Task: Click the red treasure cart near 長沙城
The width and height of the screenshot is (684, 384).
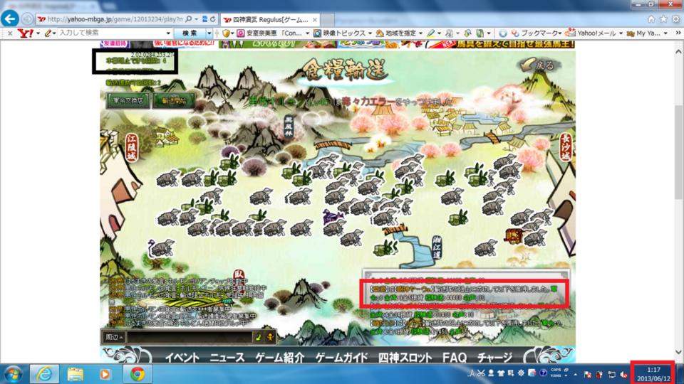Action: pos(514,235)
